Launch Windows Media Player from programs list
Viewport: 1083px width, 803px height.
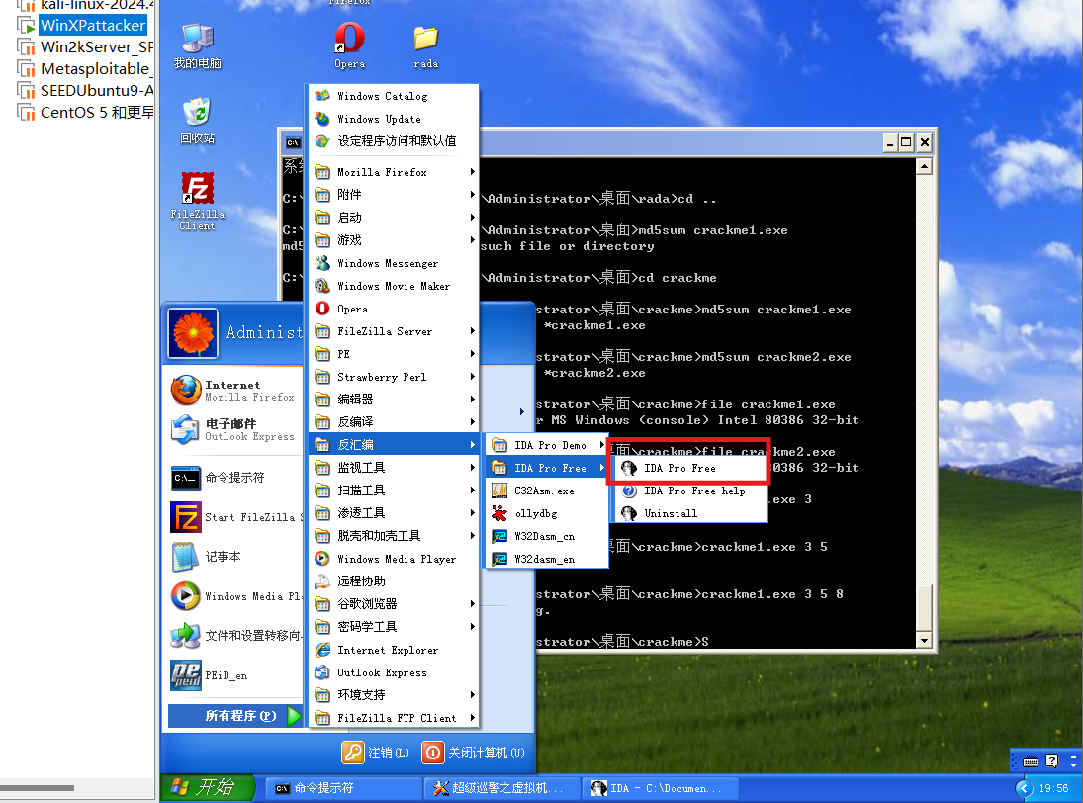tap(394, 559)
